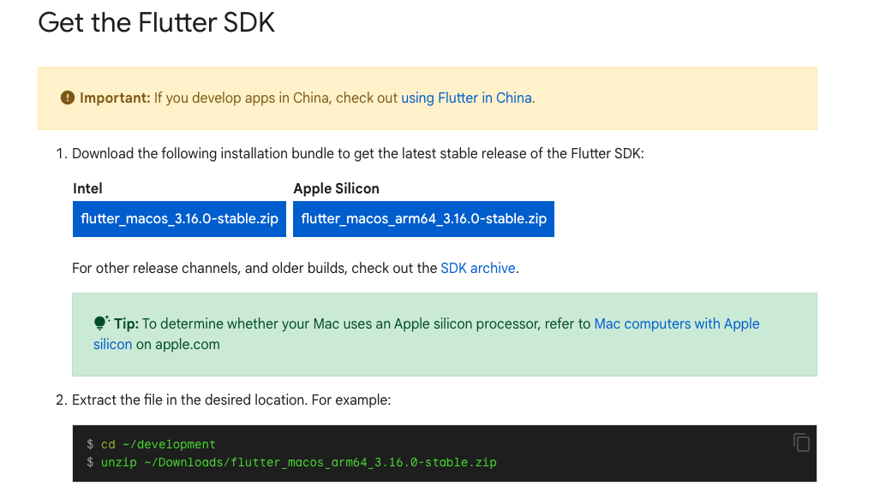
Task: Click the bold Important: label
Action: [115, 98]
